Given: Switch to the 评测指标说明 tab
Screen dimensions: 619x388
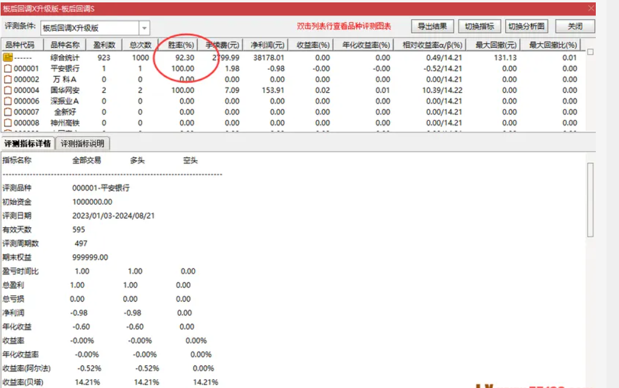Looking at the screenshot, I should (82, 143).
